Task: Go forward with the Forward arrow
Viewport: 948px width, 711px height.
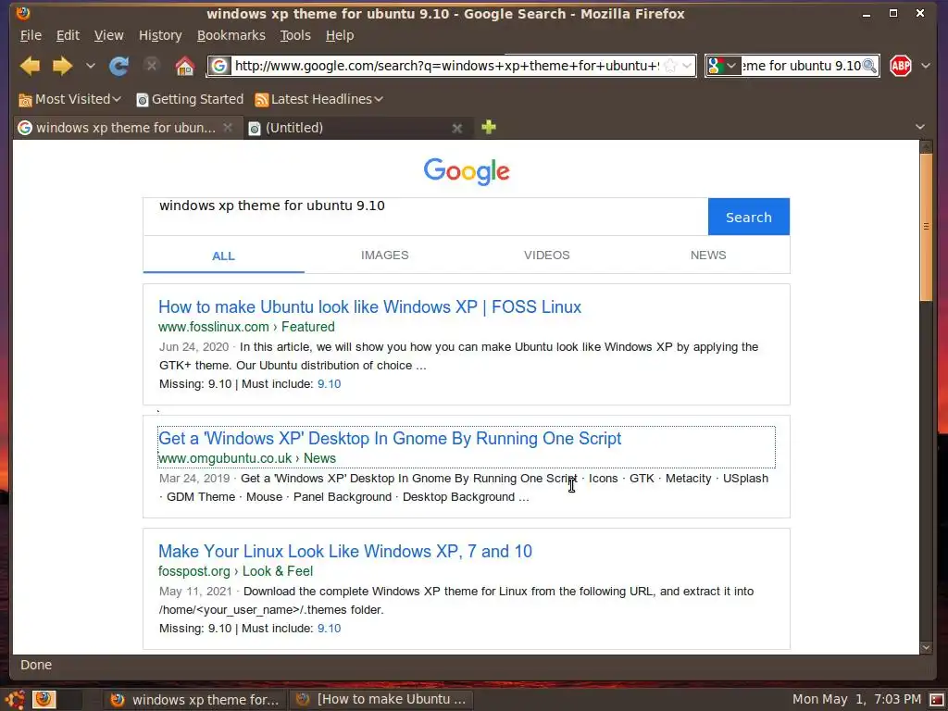Action: pyautogui.click(x=62, y=66)
